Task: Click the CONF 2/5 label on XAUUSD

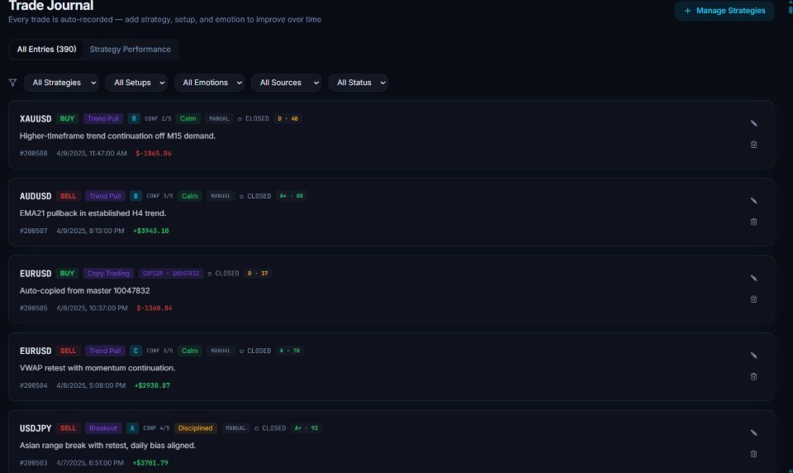Action: click(x=158, y=118)
